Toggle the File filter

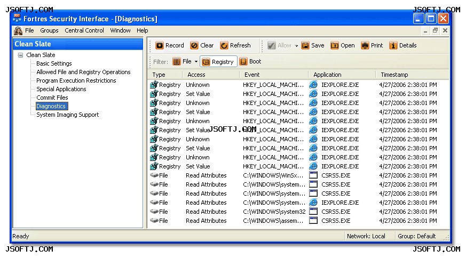pyautogui.click(x=182, y=61)
